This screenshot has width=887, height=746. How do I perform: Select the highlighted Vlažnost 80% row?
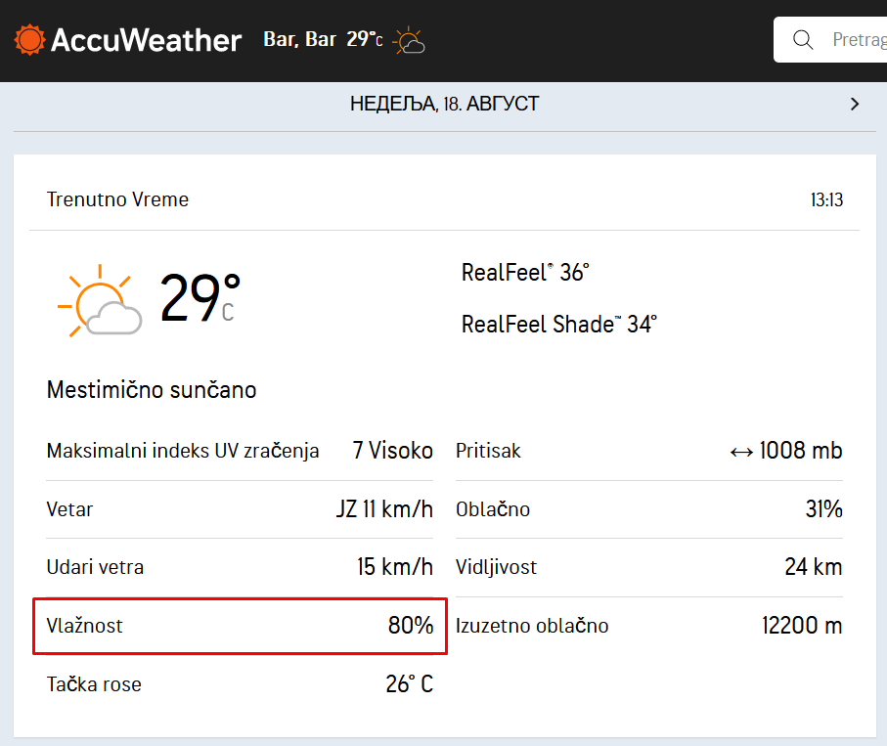point(240,626)
